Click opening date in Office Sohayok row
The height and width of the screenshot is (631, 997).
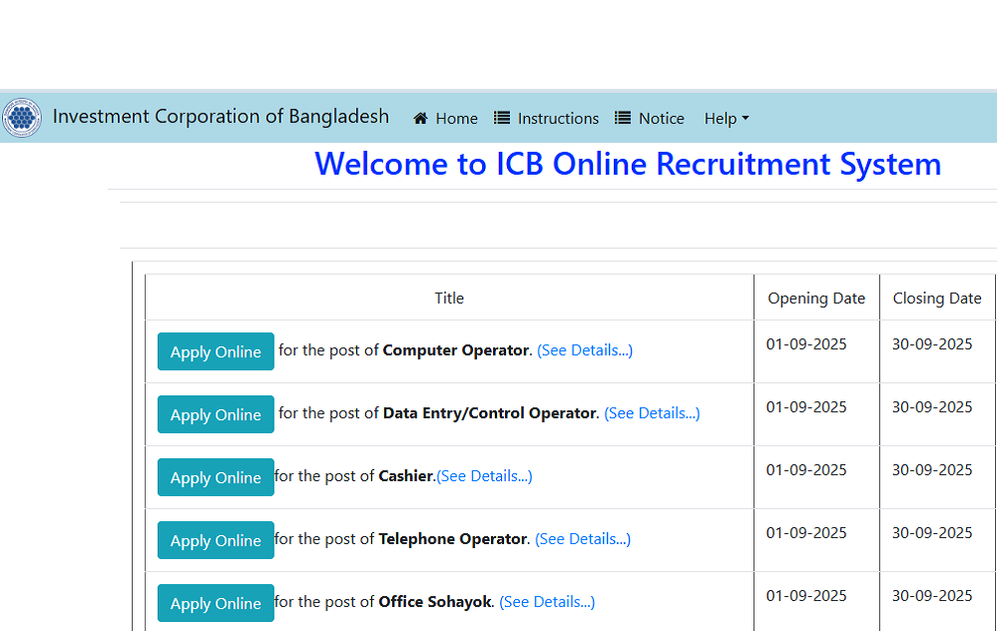pyautogui.click(x=806, y=597)
